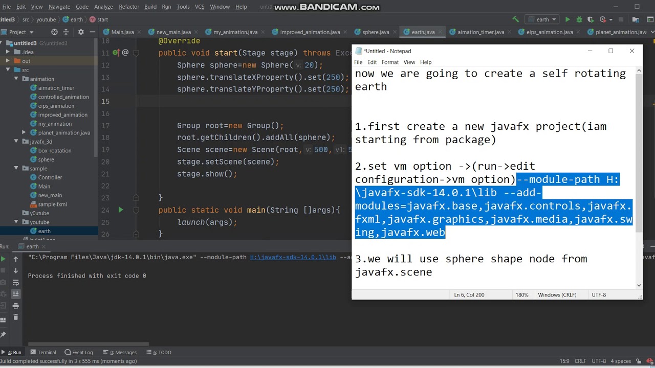This screenshot has height=368, width=655.
Task: Expand the out folder in project tree
Action: pyautogui.click(x=8, y=61)
